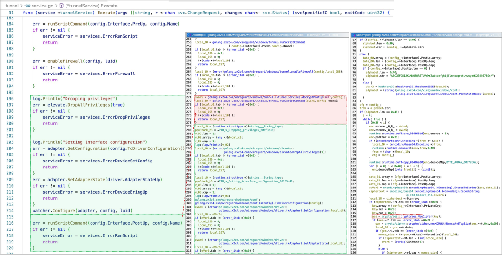Click the Go file icon beside service.go
The width and height of the screenshot is (502, 255).
pos(28,6)
